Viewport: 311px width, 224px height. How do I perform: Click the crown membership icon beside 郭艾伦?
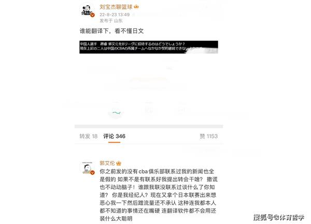click(119, 163)
